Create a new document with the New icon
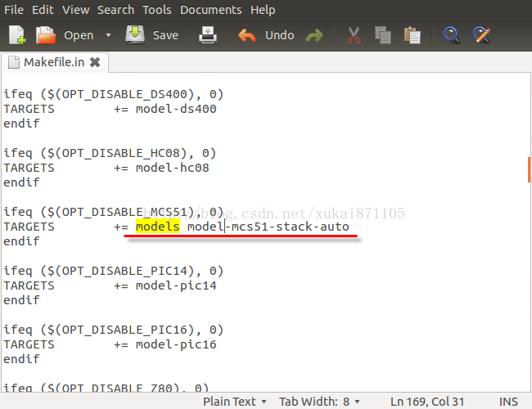 (x=17, y=35)
